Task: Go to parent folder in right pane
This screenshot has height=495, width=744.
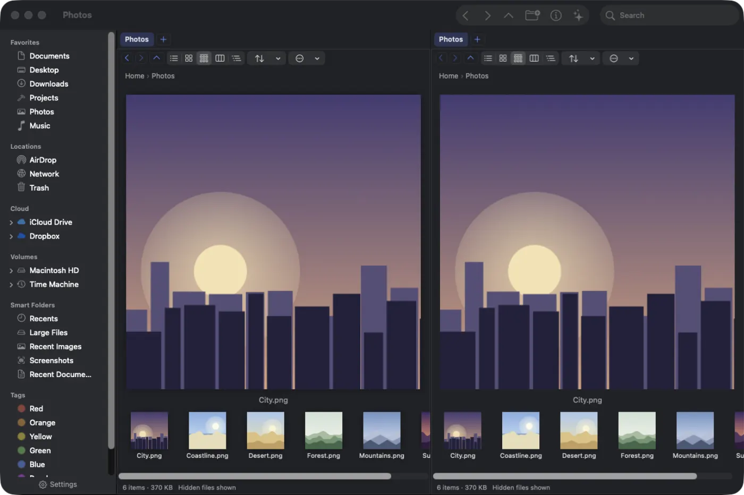Action: click(471, 58)
